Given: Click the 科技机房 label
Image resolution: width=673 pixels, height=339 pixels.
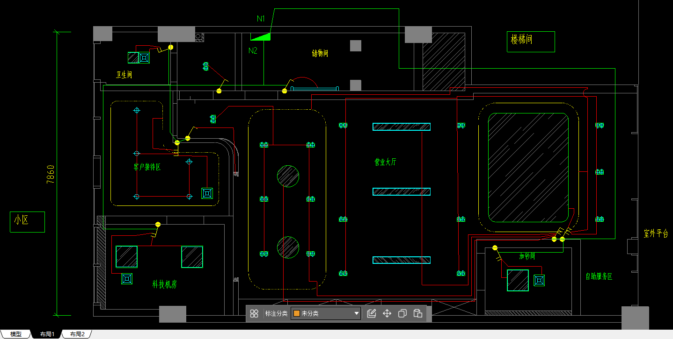Looking at the screenshot, I should coord(164,284).
